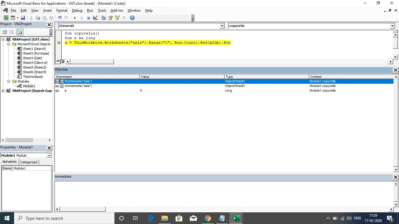
Task: Open dropdown arrow beside Insert UserForm icon
Action: coord(18,18)
